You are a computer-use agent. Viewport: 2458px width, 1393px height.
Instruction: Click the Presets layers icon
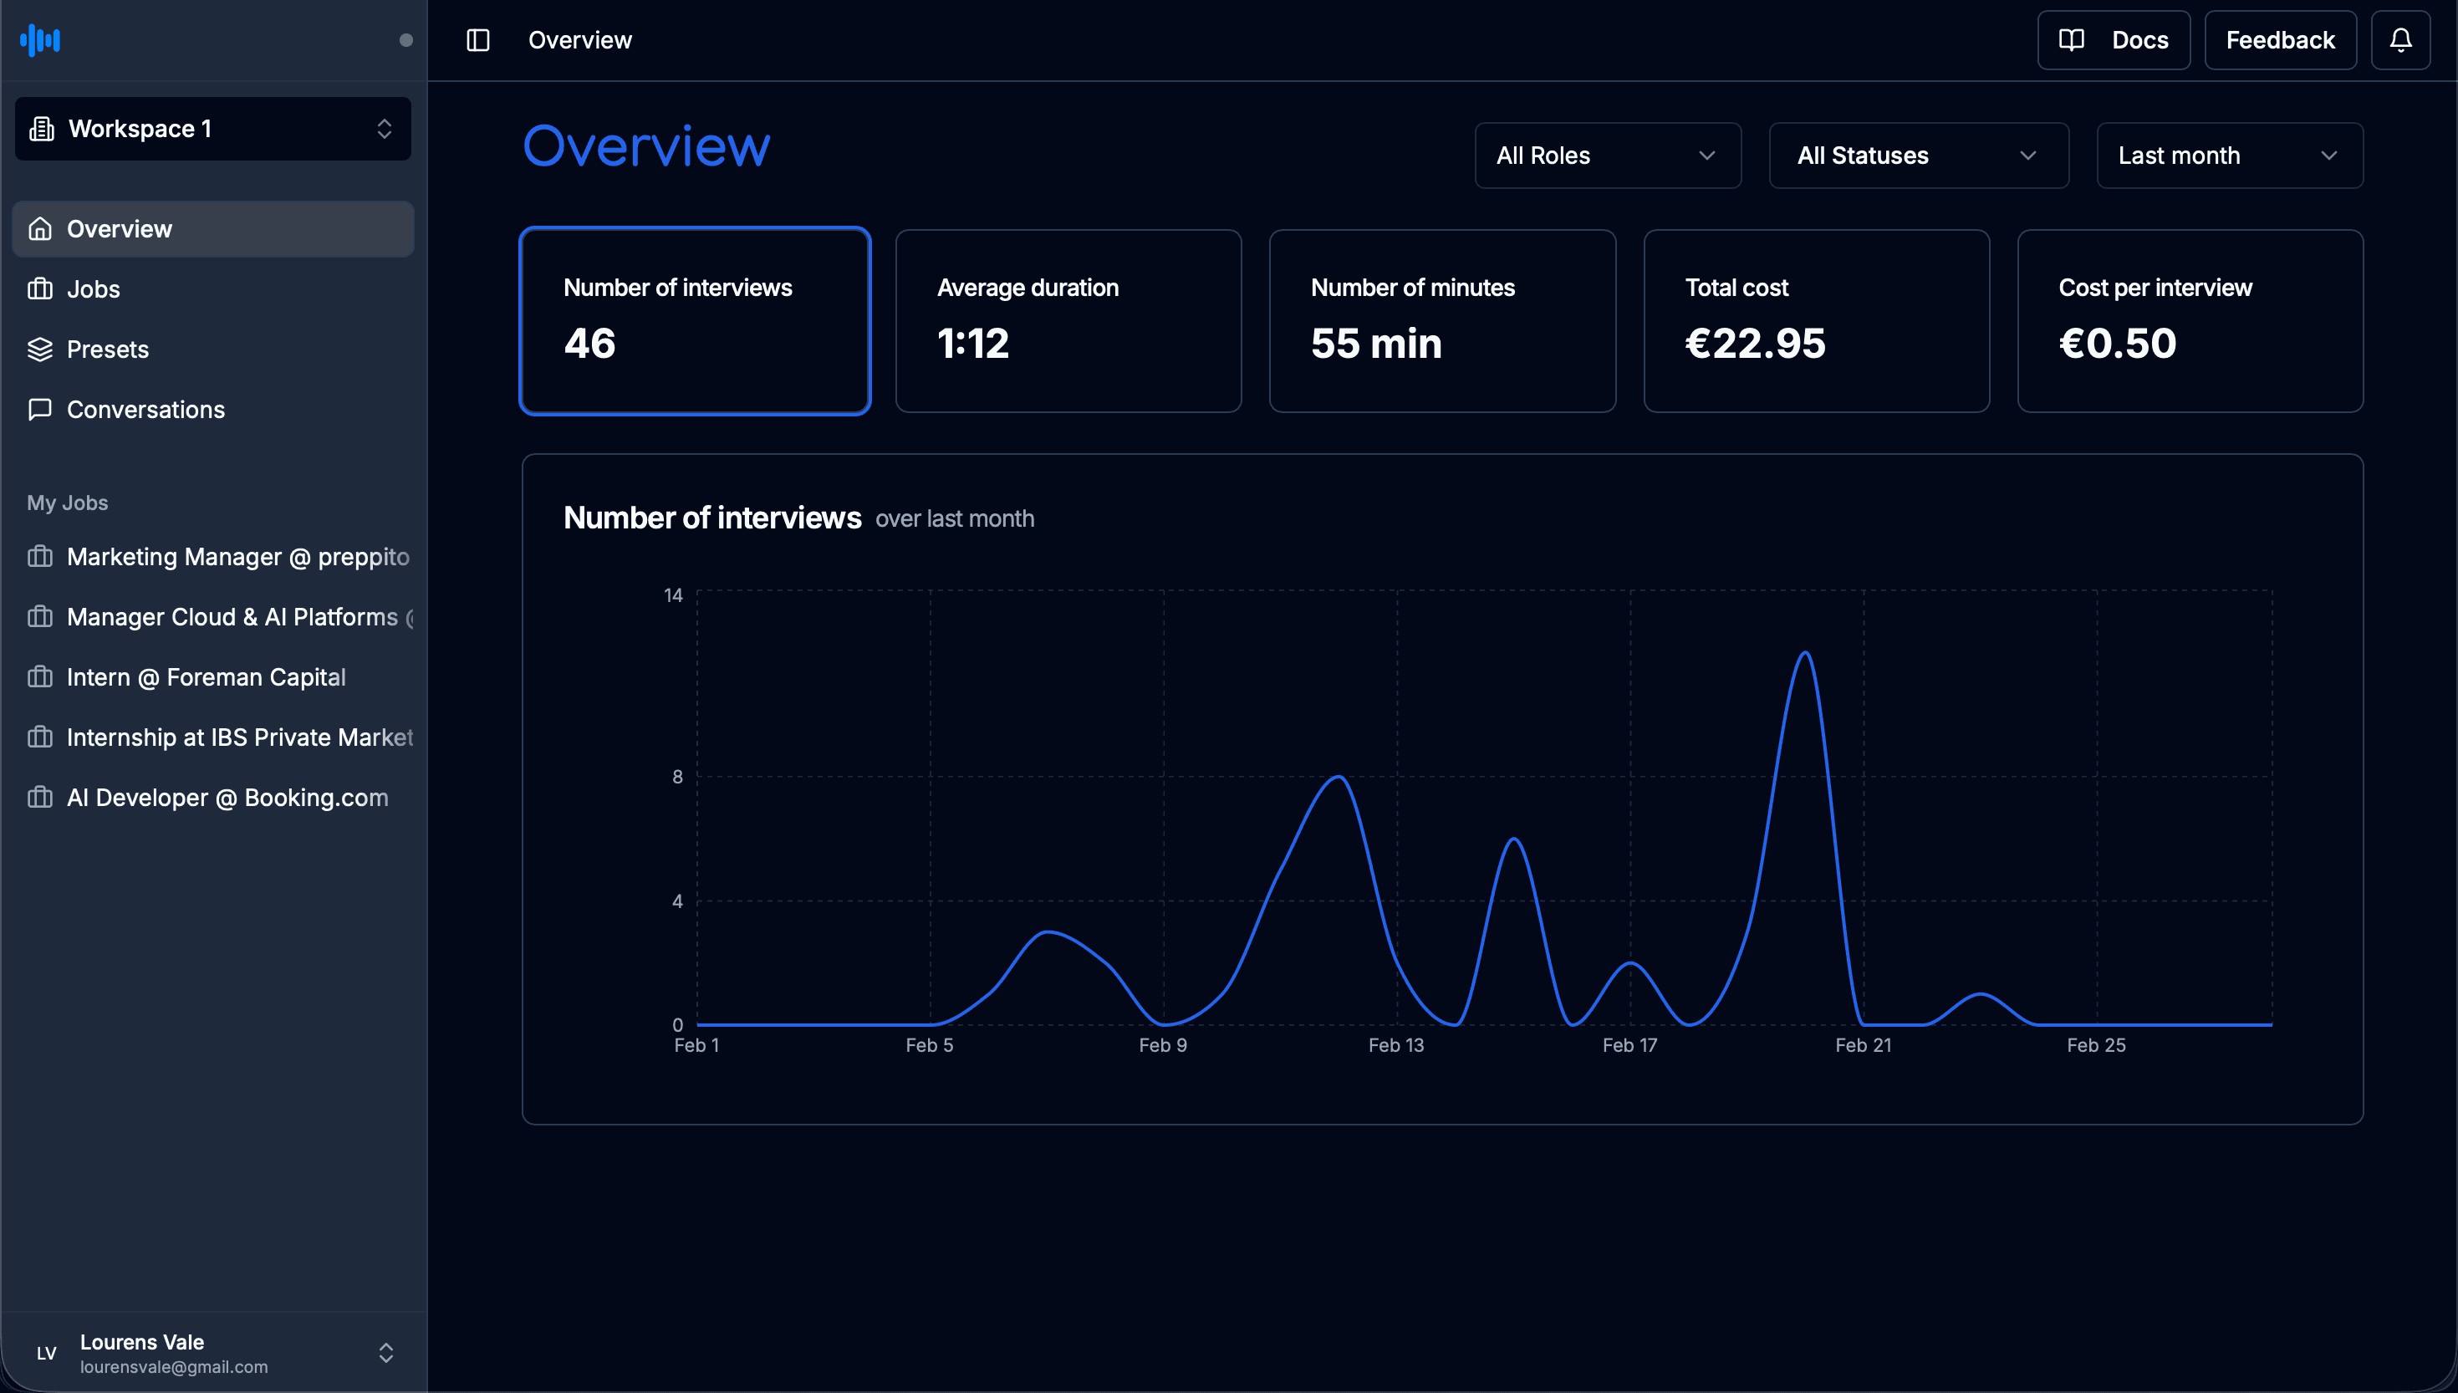[x=40, y=348]
